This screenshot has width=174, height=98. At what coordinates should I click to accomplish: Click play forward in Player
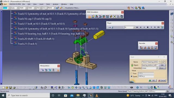point(151,27)
